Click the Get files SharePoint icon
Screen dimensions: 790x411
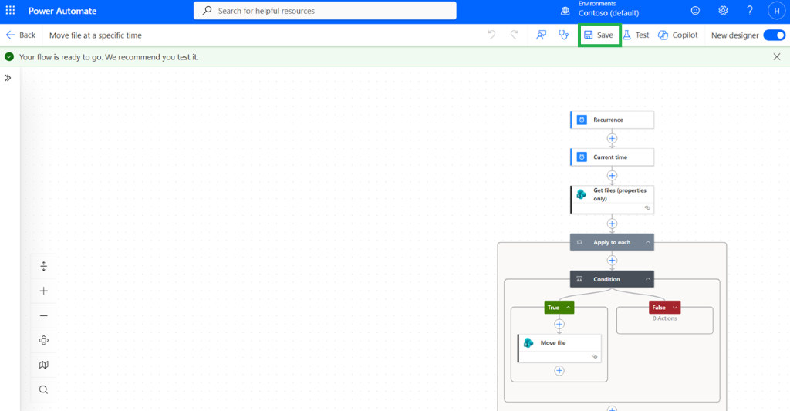(x=582, y=194)
